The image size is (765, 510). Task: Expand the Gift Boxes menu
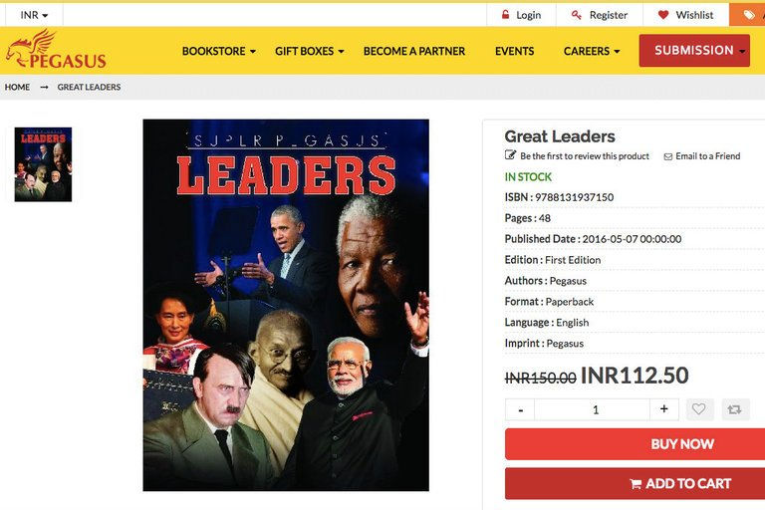[310, 51]
